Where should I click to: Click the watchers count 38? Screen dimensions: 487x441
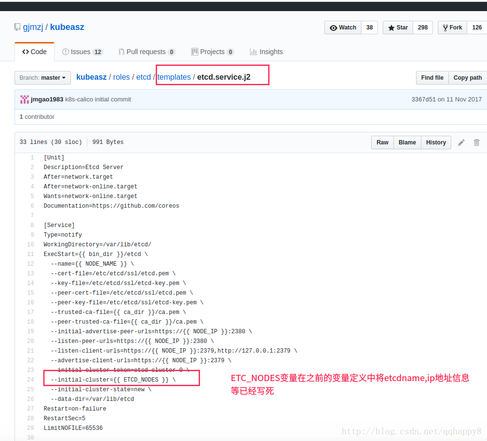[369, 28]
